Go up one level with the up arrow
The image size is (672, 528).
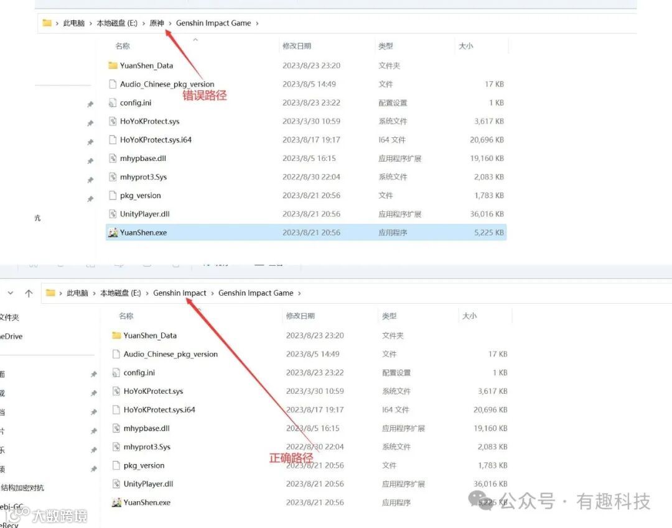pyautogui.click(x=29, y=293)
